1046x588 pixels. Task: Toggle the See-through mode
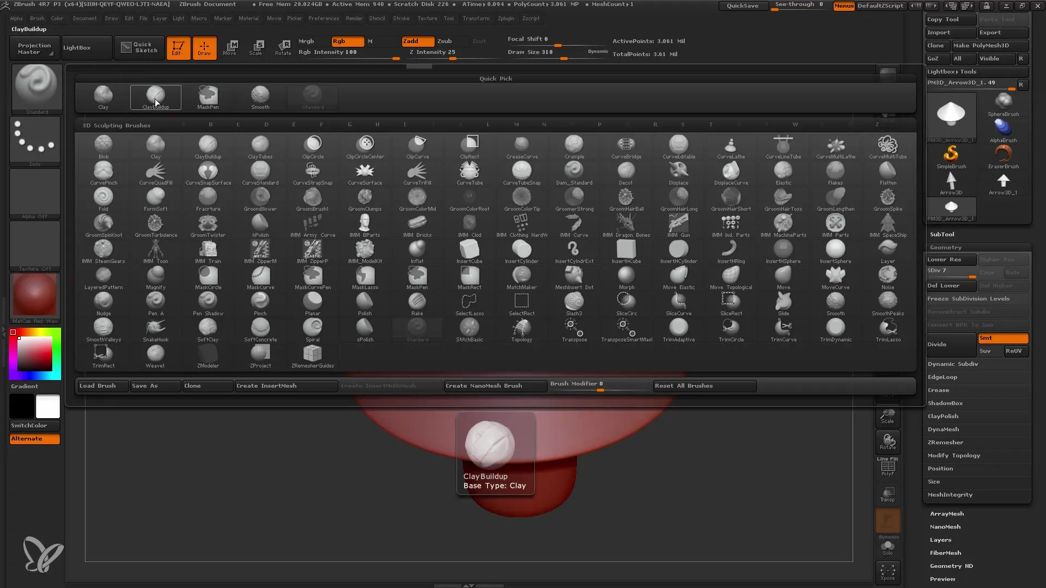[800, 5]
